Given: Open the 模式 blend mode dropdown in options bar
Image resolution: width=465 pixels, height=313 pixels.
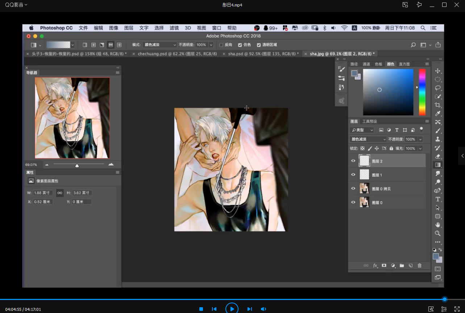Looking at the screenshot, I should (159, 45).
